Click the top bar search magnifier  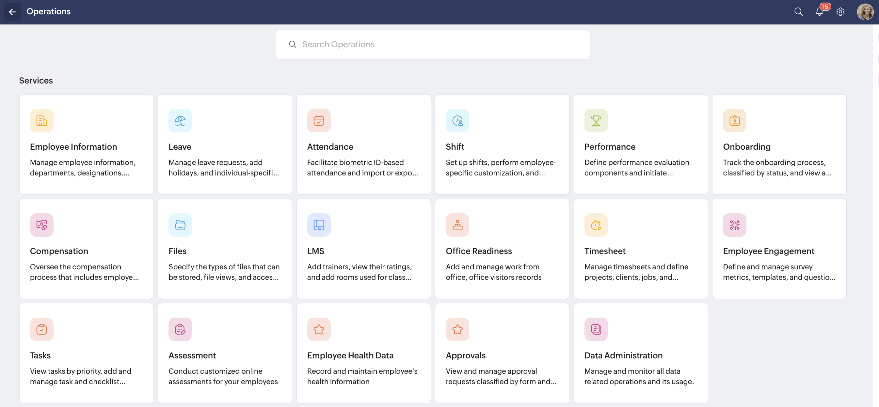tap(798, 12)
